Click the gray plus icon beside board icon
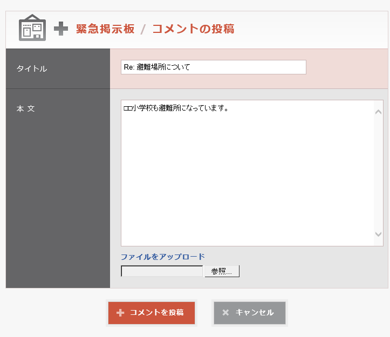The height and width of the screenshot is (337, 390). (61, 29)
